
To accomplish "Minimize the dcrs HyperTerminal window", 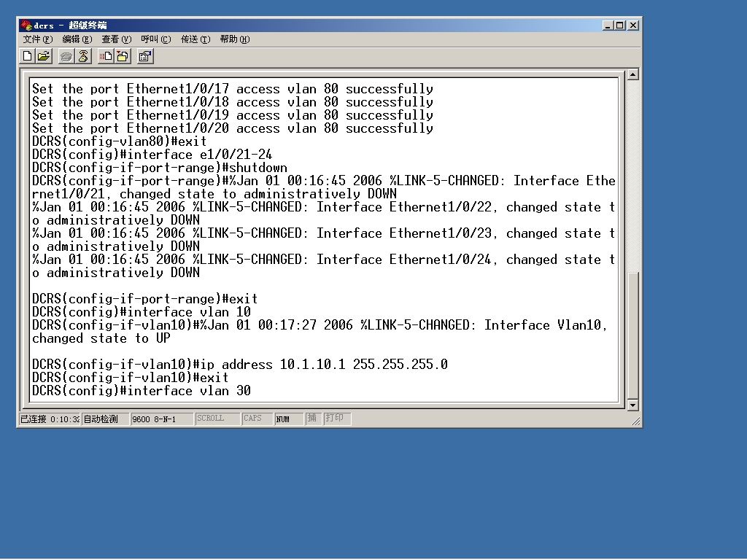I will point(608,26).
